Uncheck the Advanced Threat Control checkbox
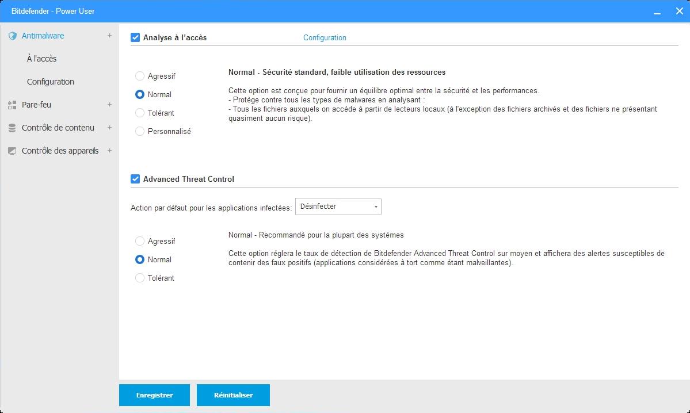Image resolution: width=690 pixels, height=413 pixels. click(135, 179)
